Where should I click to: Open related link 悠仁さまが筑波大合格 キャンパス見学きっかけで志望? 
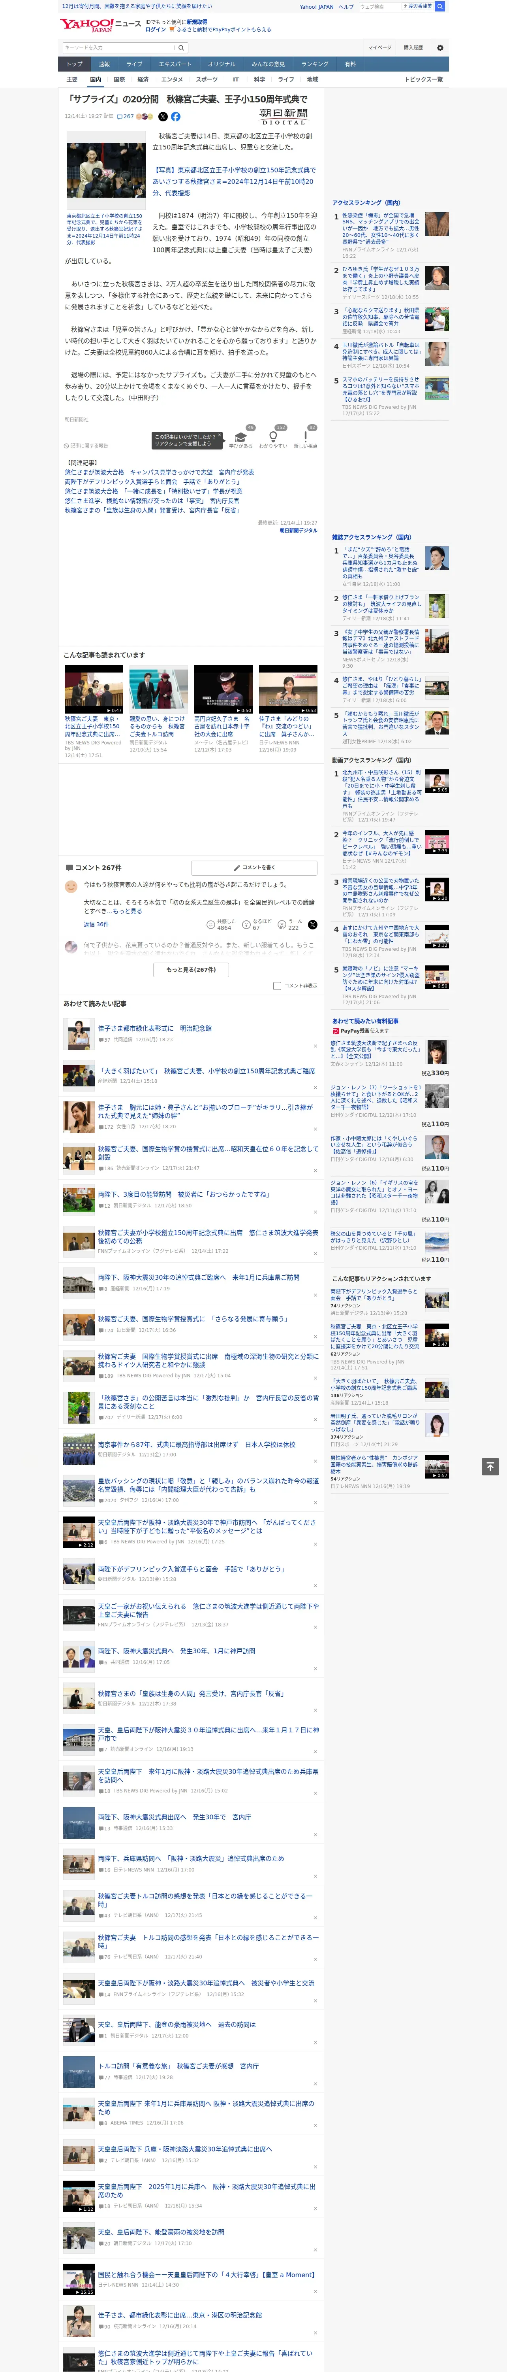pos(159,472)
